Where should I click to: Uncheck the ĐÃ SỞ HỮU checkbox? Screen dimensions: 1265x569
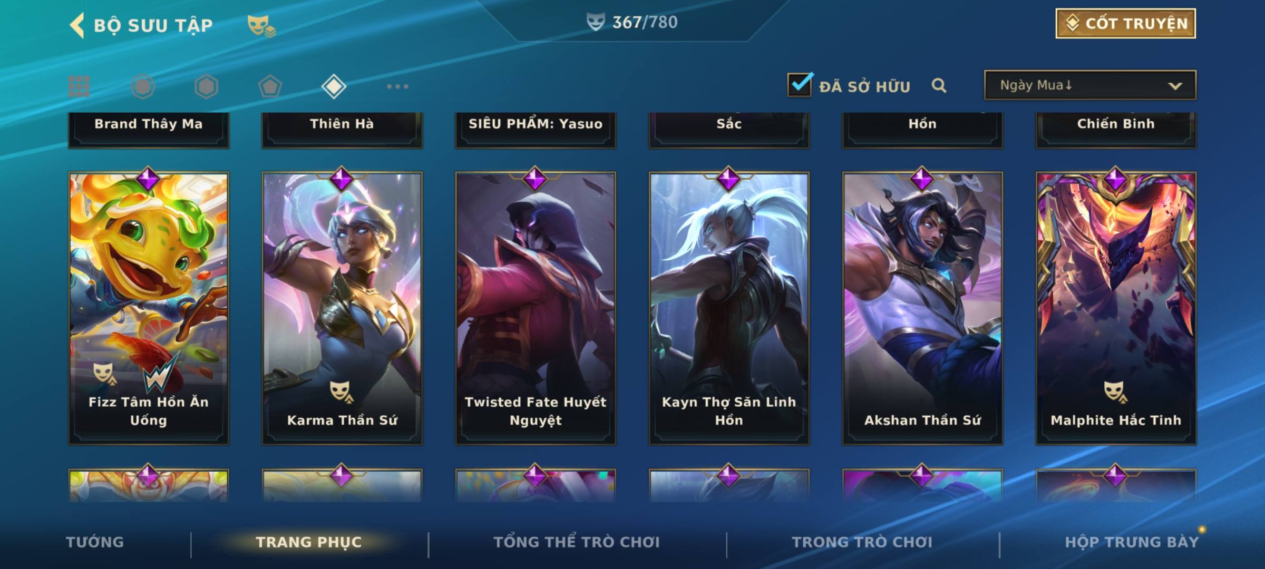point(800,84)
